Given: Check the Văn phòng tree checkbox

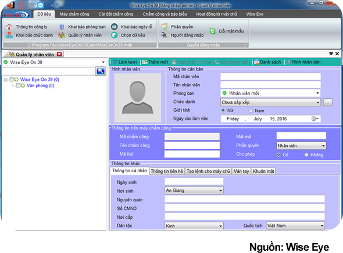Looking at the screenshot, I should tap(18, 85).
